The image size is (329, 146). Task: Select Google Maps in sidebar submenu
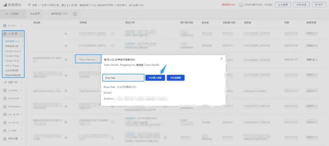click(x=12, y=56)
